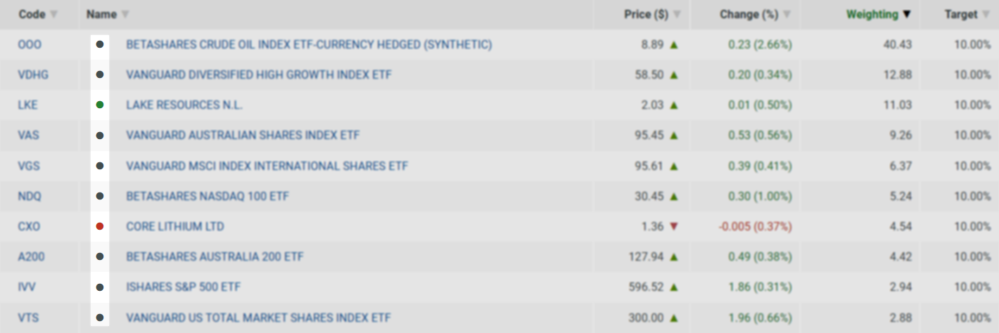Open the Price ($) column filter arrow
Viewport: 999px width, 333px height.
tap(677, 15)
